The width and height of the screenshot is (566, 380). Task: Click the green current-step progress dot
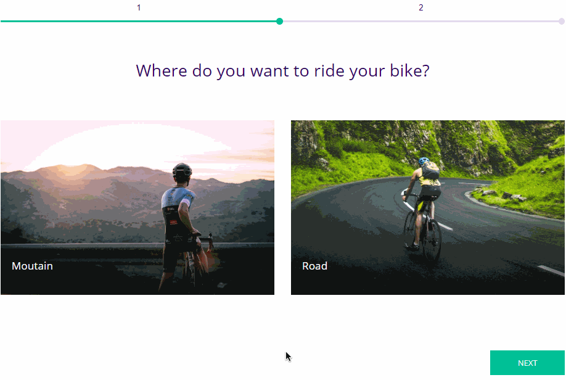(279, 22)
